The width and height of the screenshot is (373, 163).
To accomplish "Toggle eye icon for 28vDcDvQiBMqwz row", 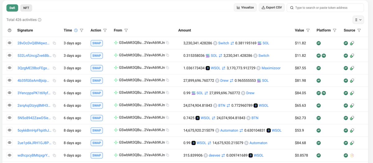I will point(9,43).
